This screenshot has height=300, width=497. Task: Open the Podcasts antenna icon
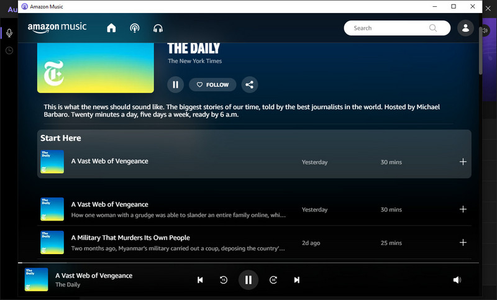135,28
